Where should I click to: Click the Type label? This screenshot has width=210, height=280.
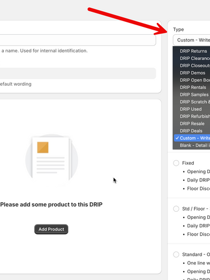[x=178, y=30]
